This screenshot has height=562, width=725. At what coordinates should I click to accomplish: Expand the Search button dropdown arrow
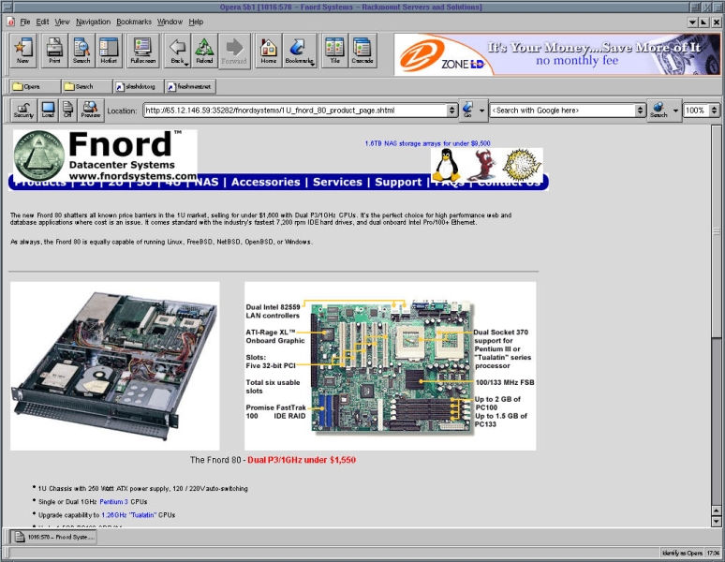point(675,111)
